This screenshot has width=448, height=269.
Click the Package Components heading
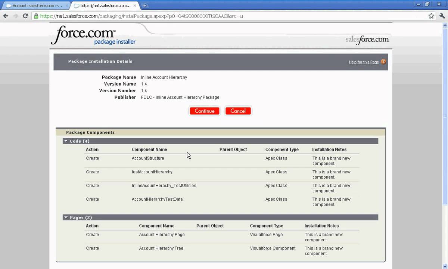[90, 132]
